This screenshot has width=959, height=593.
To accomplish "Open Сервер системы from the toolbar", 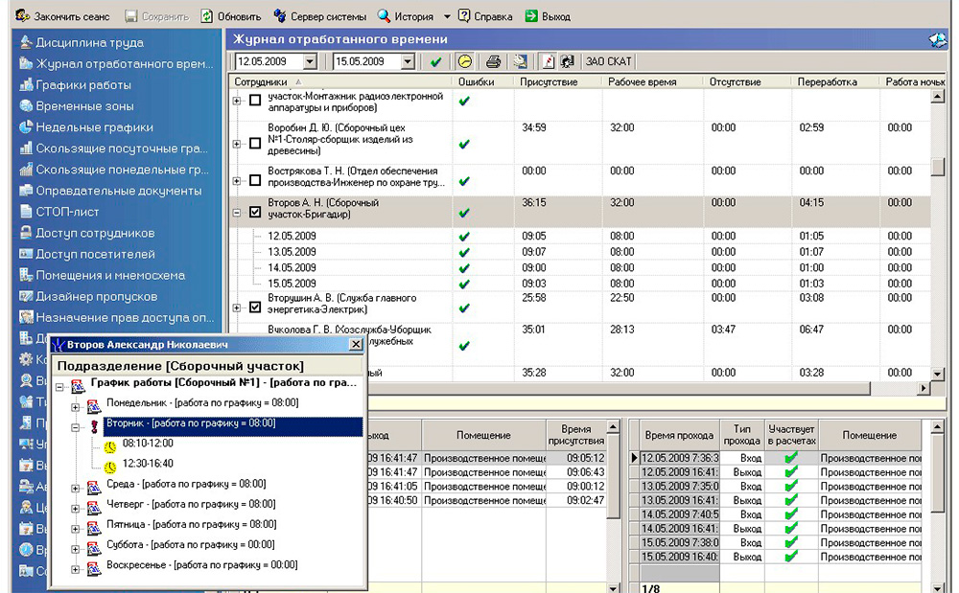I will click(x=320, y=16).
